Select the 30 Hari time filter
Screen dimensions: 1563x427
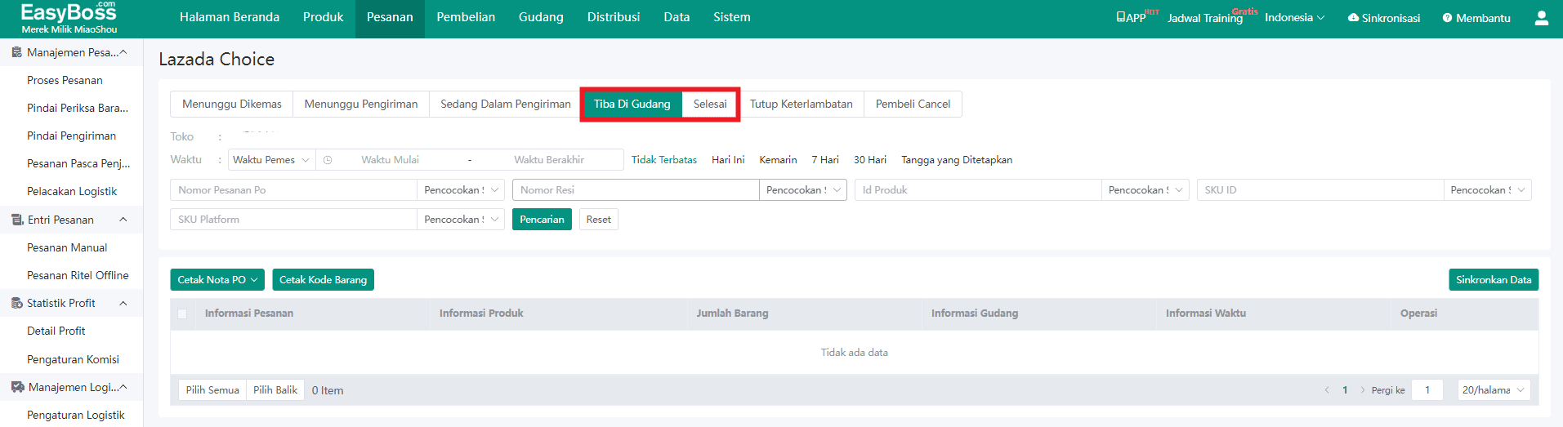pyautogui.click(x=870, y=160)
